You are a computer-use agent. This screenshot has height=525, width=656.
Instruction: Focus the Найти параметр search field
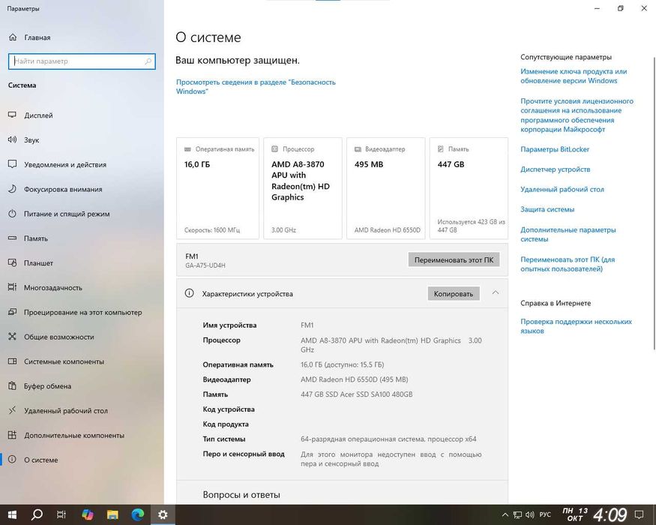point(82,61)
